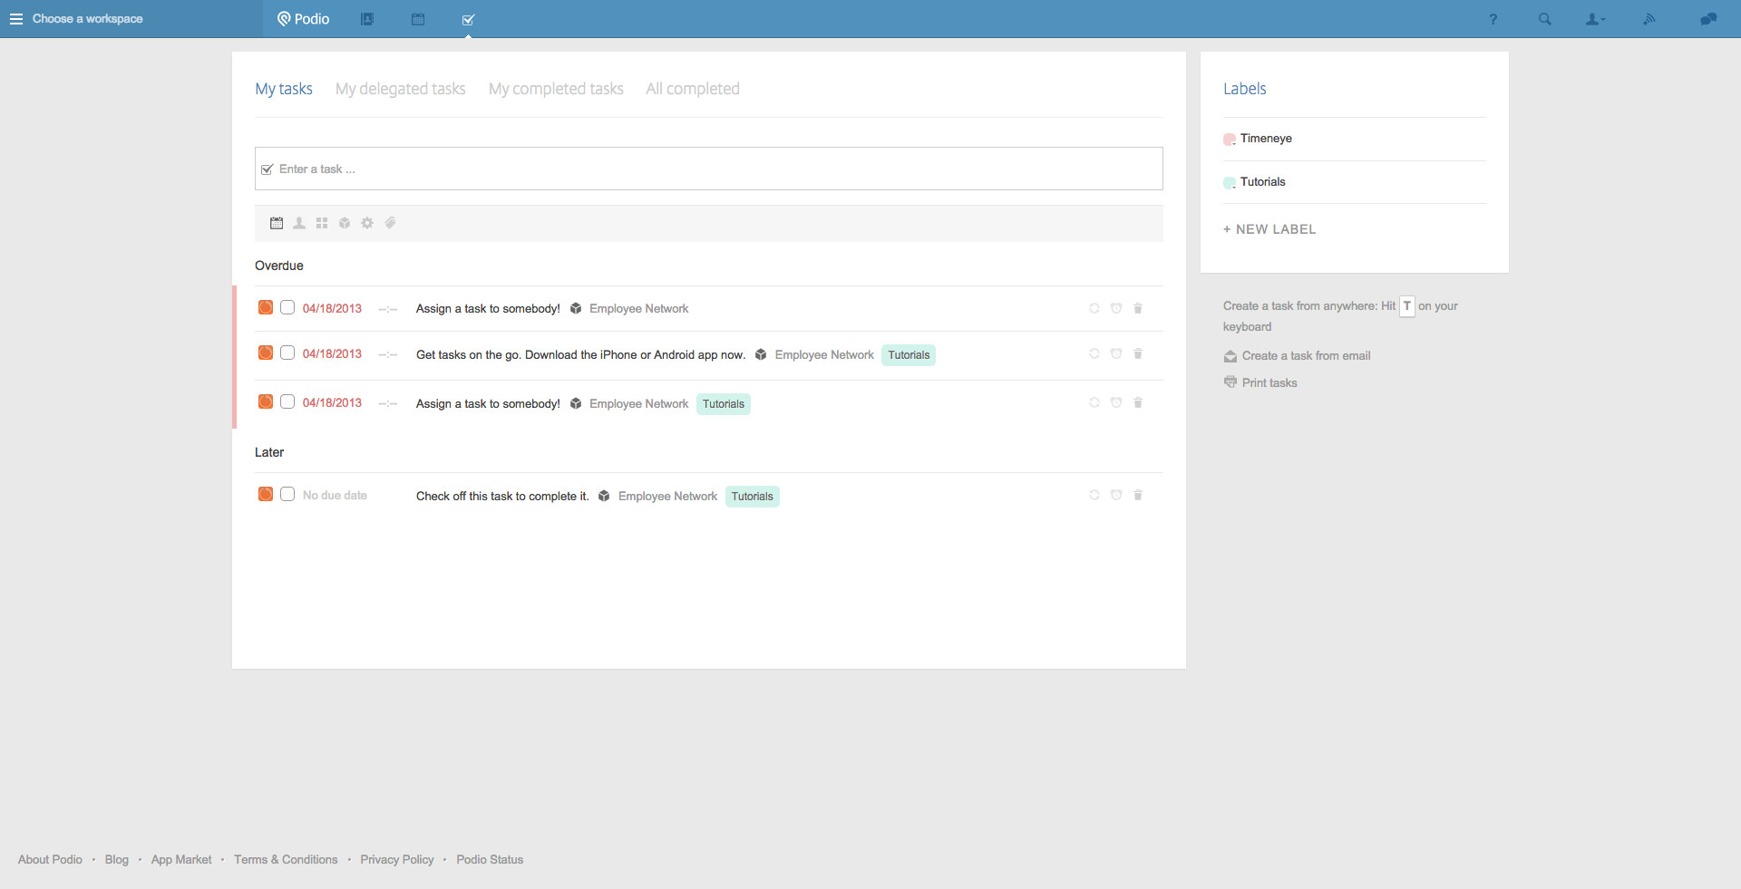
Task: Filter by Tutorials label in sidebar
Action: coord(1263,182)
